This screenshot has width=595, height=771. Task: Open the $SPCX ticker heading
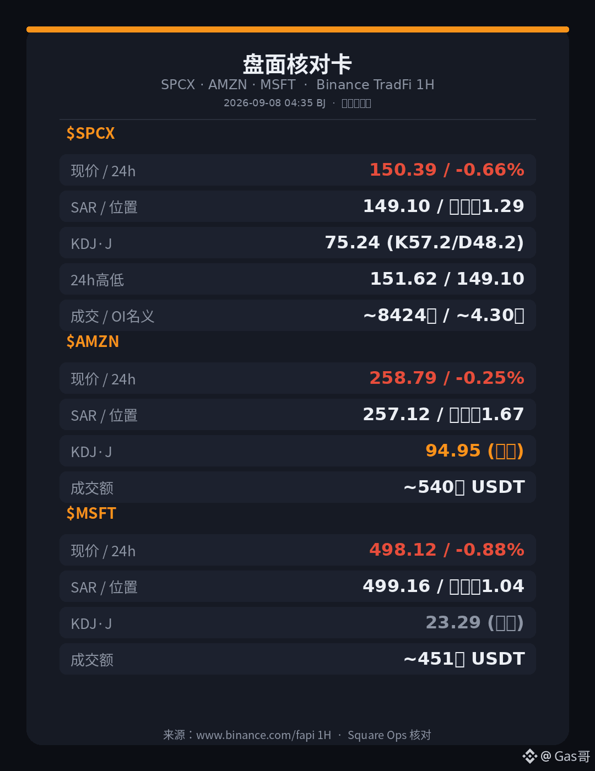point(90,133)
